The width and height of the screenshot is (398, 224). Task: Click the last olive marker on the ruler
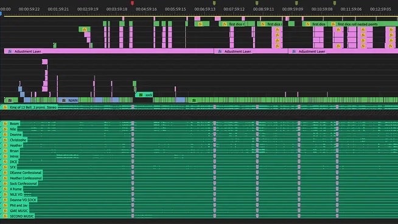click(335, 3)
